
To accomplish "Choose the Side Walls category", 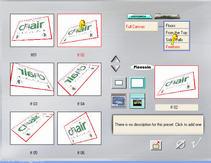I will coord(177,40).
